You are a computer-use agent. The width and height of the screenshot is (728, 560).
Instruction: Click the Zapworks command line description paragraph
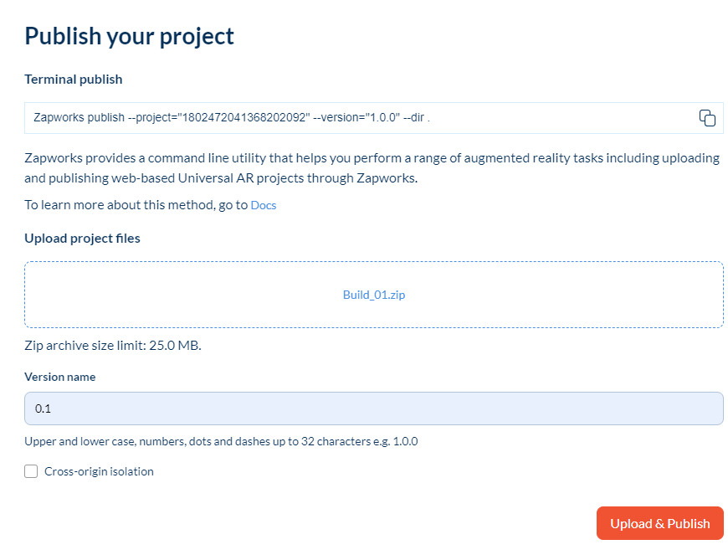point(372,167)
